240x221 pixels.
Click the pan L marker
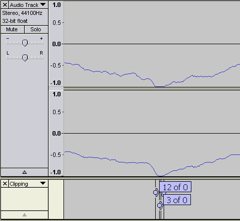click(7, 53)
